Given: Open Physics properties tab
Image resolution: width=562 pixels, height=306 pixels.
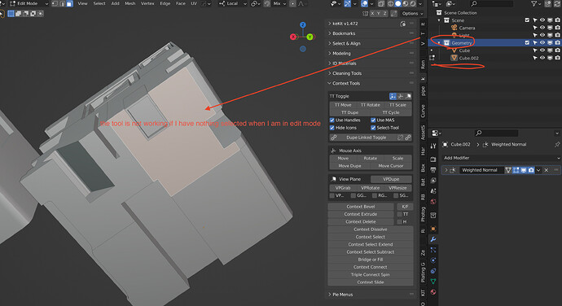Looking at the screenshot, I should tap(433, 260).
